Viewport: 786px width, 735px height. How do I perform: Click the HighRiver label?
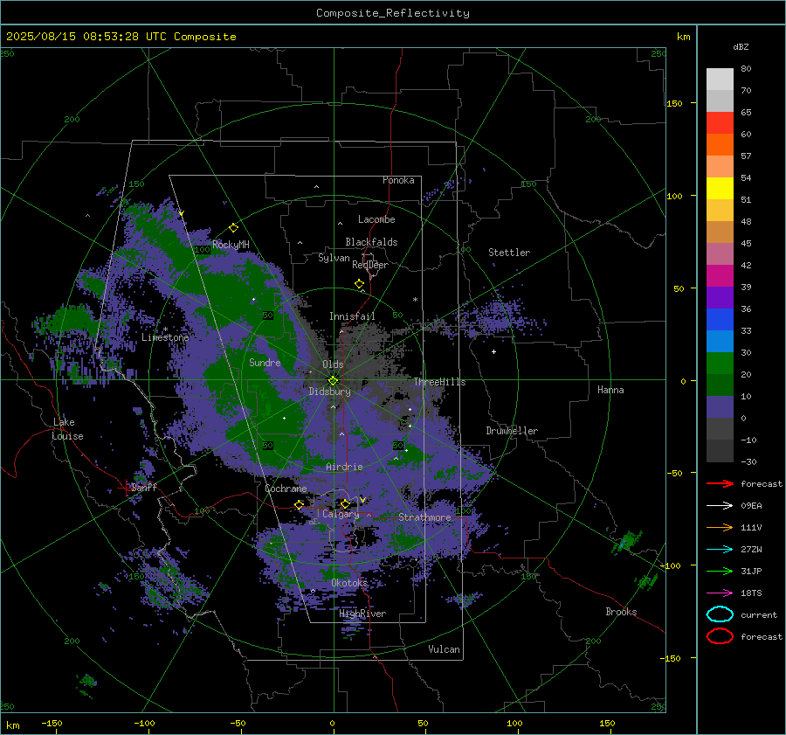362,614
